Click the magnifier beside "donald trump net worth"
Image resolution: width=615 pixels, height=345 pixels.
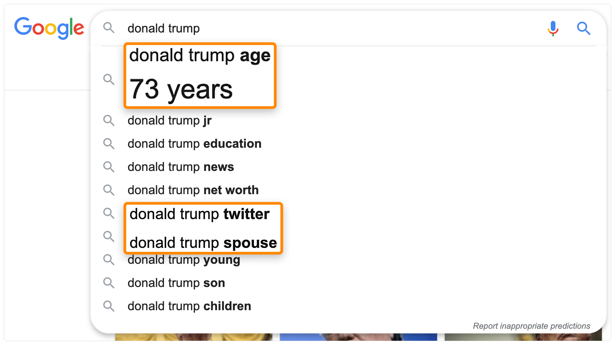click(x=109, y=190)
